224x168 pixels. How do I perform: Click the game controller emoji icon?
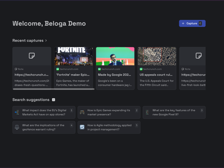pyautogui.click(x=82, y=112)
